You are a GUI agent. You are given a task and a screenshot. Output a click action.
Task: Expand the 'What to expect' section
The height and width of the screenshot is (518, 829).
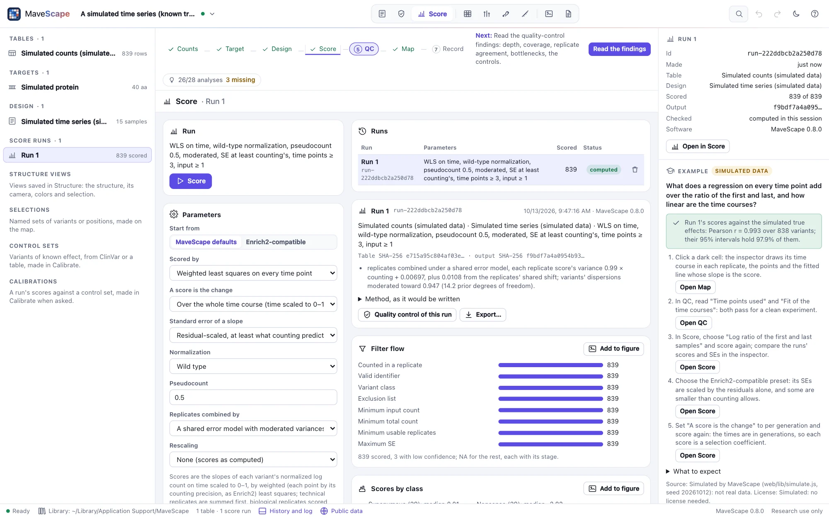click(x=693, y=471)
